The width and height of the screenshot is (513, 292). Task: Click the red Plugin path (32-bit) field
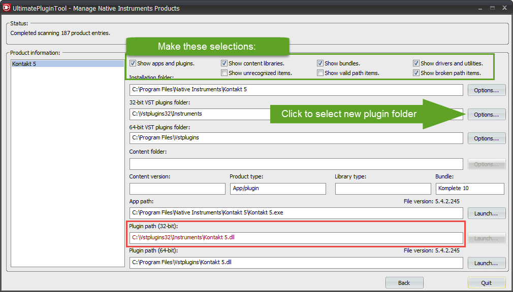(296, 238)
